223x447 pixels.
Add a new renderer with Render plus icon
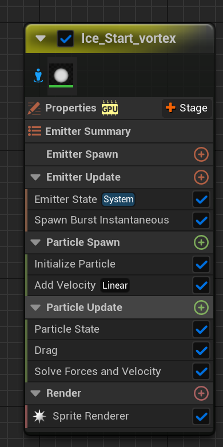pos(201,393)
